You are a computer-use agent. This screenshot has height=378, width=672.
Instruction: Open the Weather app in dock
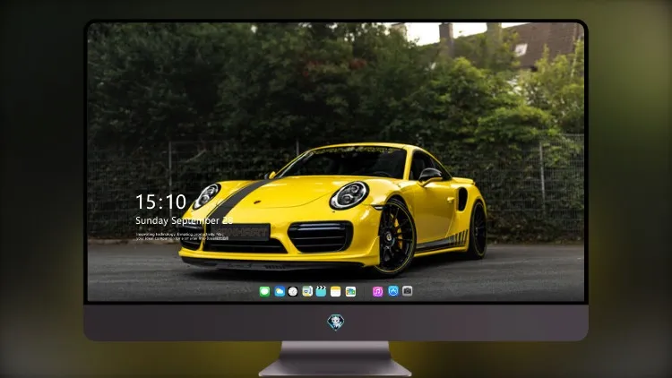click(280, 291)
